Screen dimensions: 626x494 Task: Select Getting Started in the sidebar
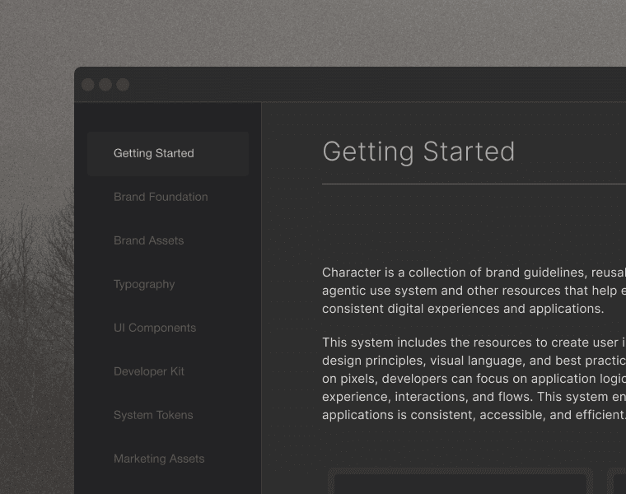(x=168, y=154)
